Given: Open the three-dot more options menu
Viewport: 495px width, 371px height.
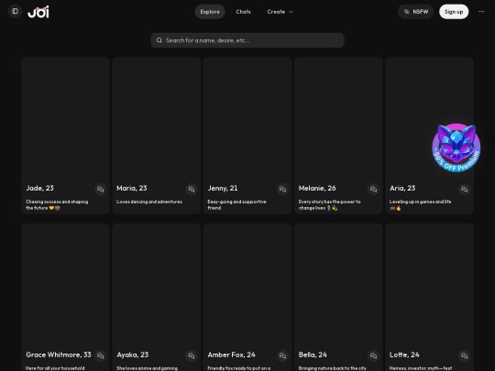Looking at the screenshot, I should tap(481, 12).
